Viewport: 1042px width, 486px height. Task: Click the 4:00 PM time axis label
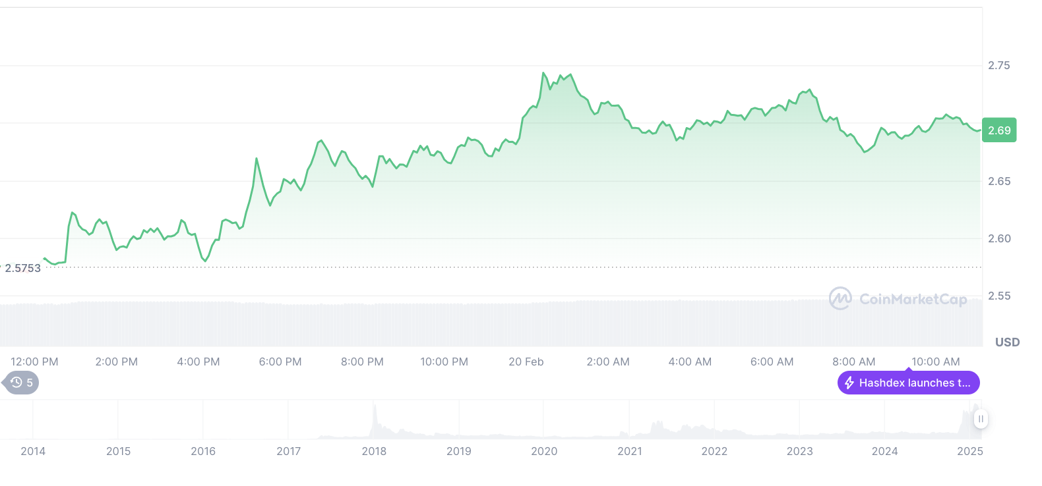click(199, 362)
